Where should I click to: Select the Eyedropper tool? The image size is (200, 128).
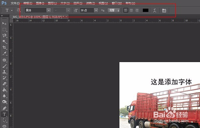tap(4, 54)
